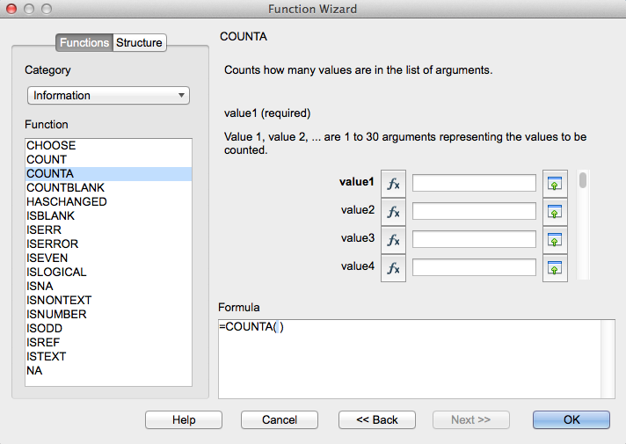Switch to the Structure tab
Image resolution: width=626 pixels, height=444 pixels.
click(139, 42)
